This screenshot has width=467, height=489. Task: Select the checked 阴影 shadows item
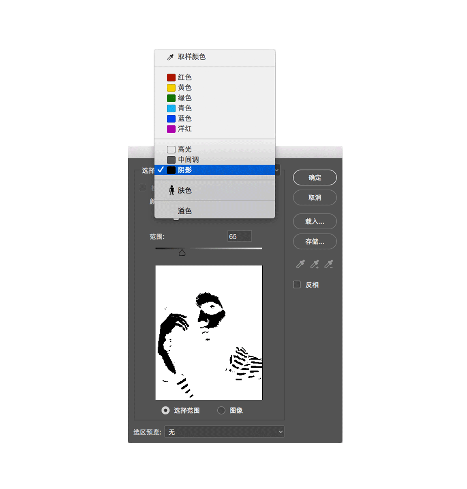[x=184, y=170]
